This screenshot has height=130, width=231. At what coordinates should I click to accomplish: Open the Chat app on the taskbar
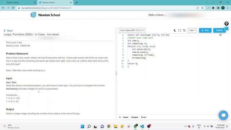pyautogui.click(x=102, y=126)
